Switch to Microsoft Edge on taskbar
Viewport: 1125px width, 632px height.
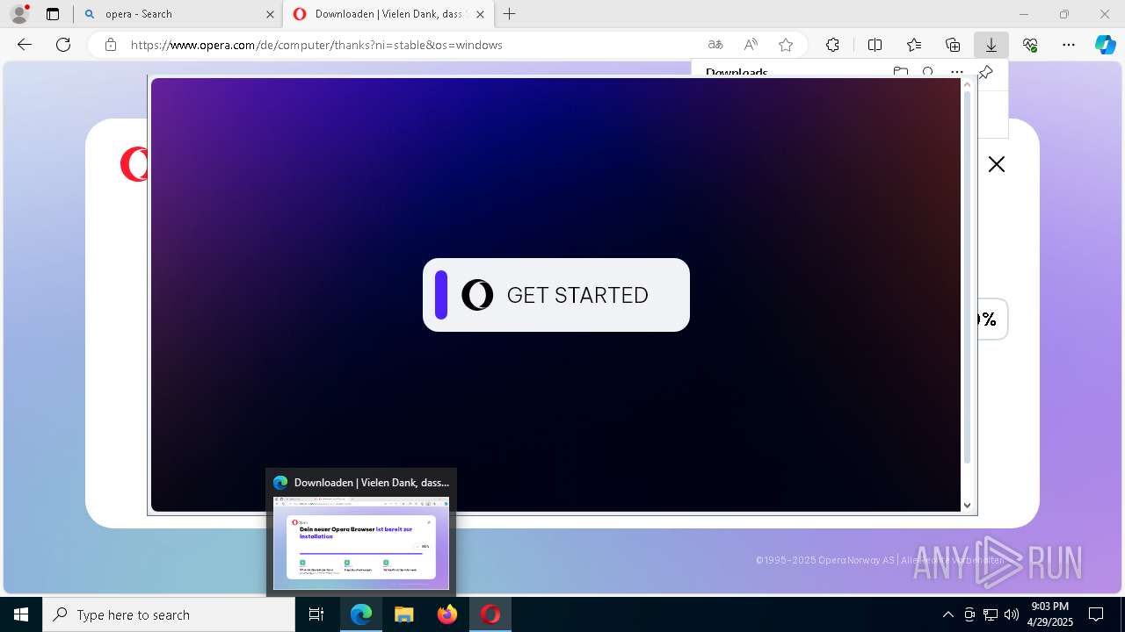[x=361, y=614]
